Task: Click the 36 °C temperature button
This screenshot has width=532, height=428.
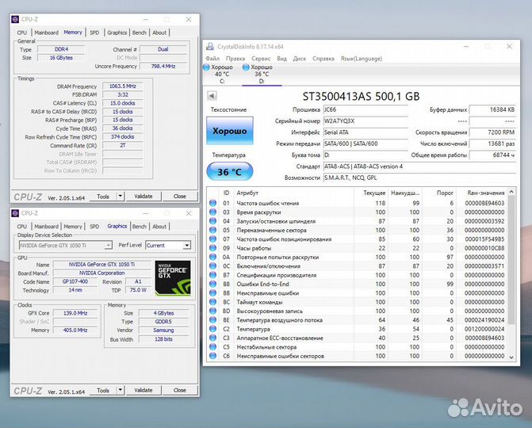Action: (x=230, y=172)
